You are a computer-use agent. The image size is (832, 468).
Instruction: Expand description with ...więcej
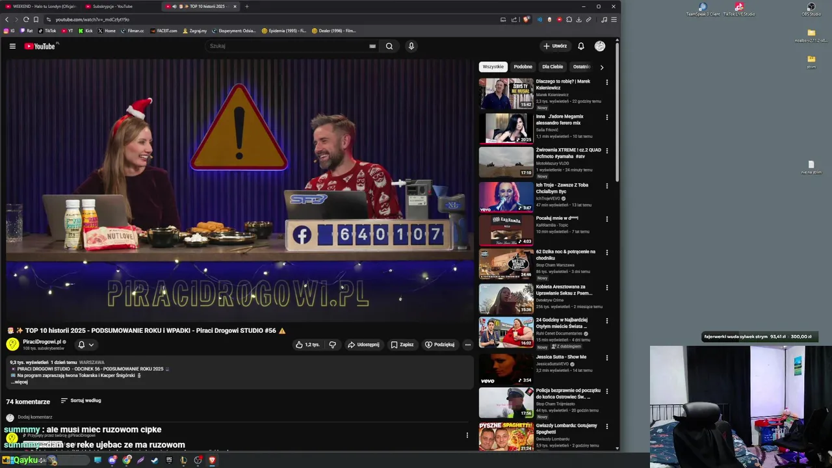coord(19,382)
